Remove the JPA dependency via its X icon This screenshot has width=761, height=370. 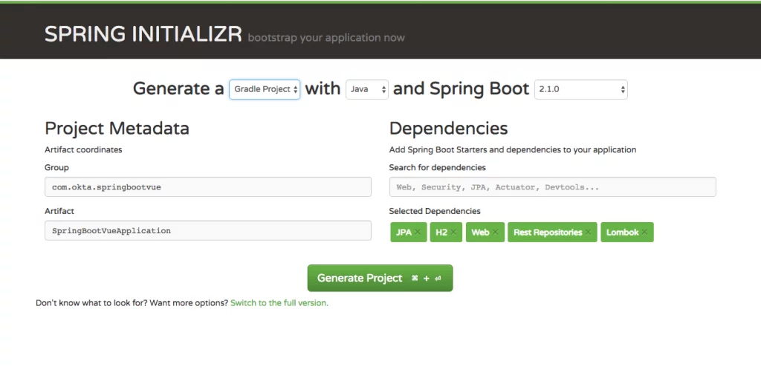coord(418,233)
